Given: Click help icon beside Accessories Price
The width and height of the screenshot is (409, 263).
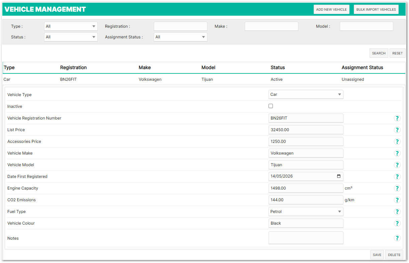Looking at the screenshot, I should [x=397, y=142].
